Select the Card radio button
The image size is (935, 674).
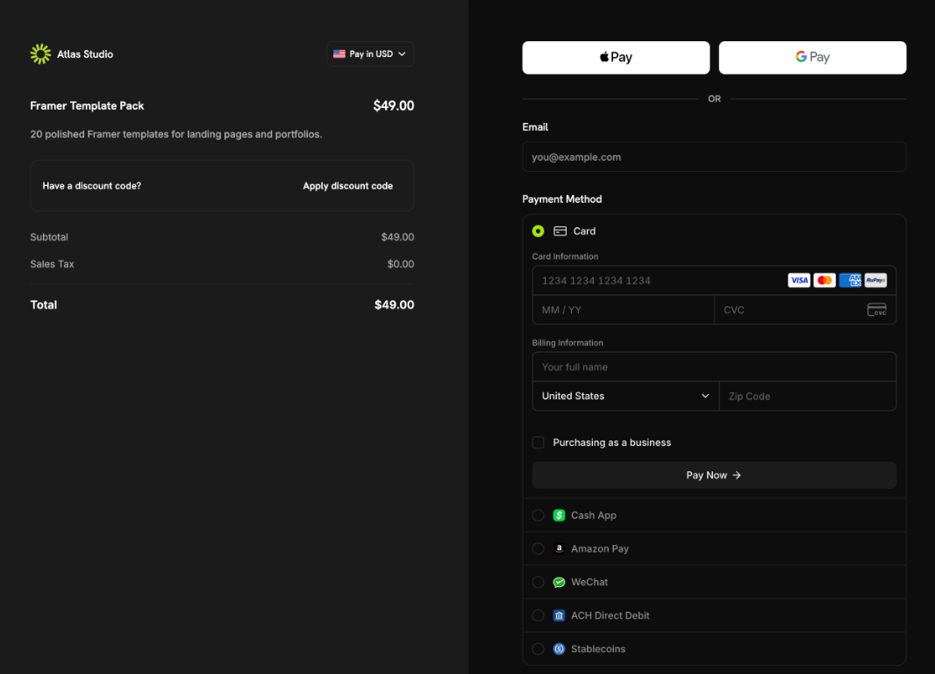(x=538, y=231)
